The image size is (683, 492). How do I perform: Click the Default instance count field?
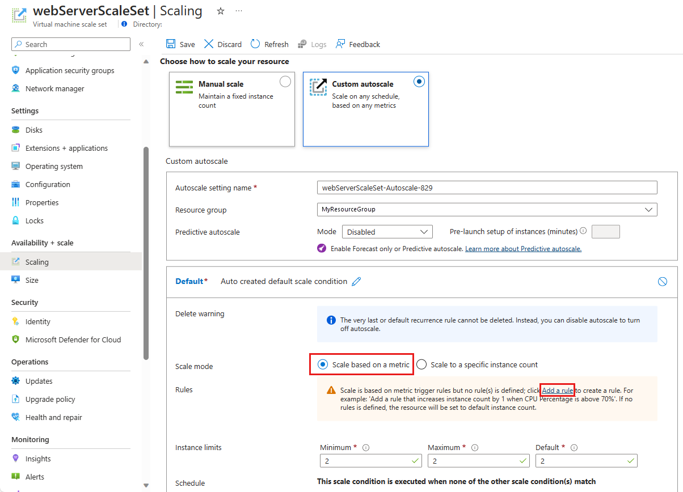coord(586,461)
